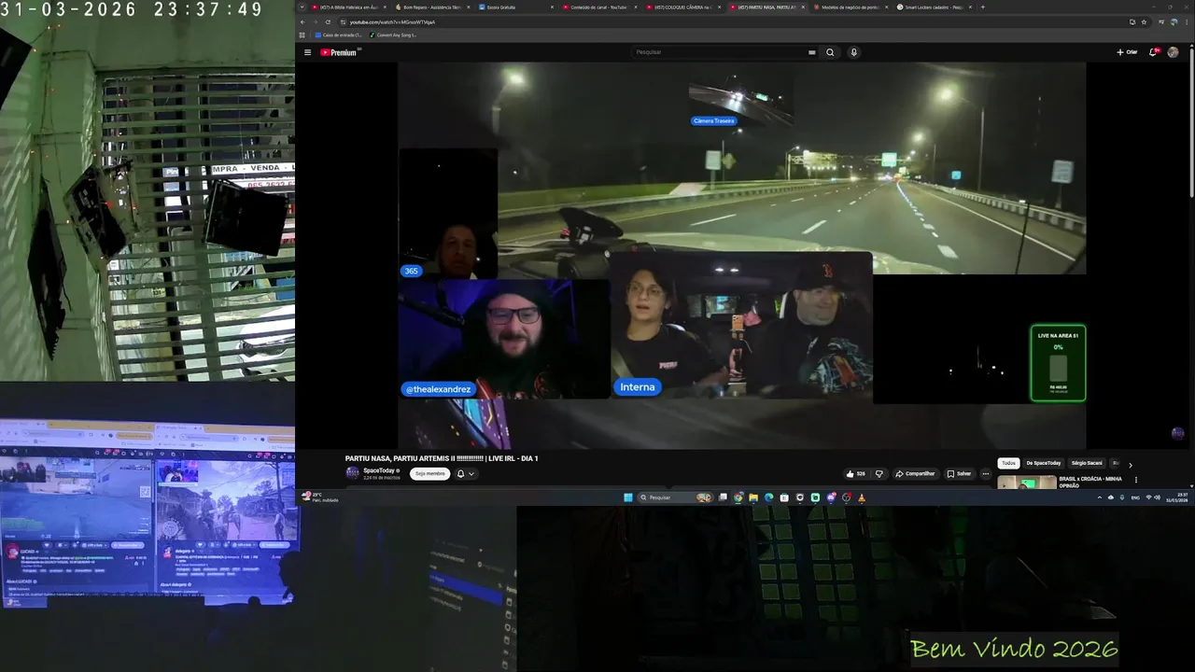Save the video with Salvar
This screenshot has height=672, width=1195.
[959, 473]
